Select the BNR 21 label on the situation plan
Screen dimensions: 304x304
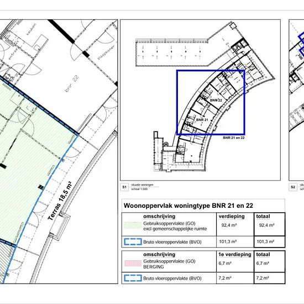[202, 120]
